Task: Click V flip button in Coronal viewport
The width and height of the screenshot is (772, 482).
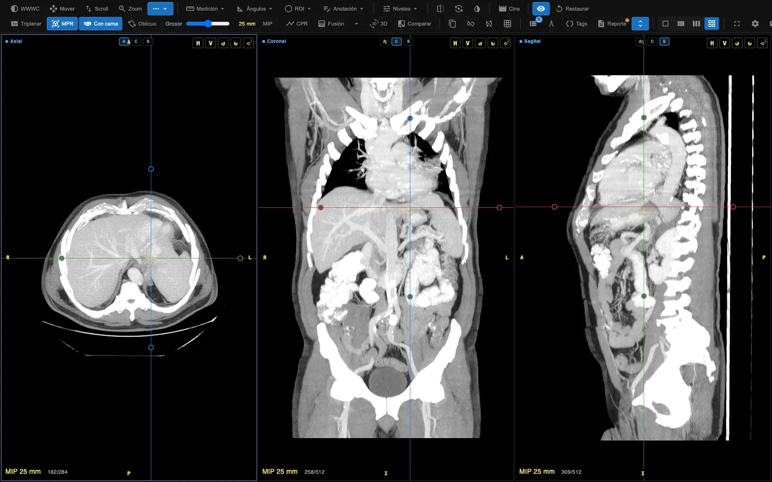Action: (468, 43)
